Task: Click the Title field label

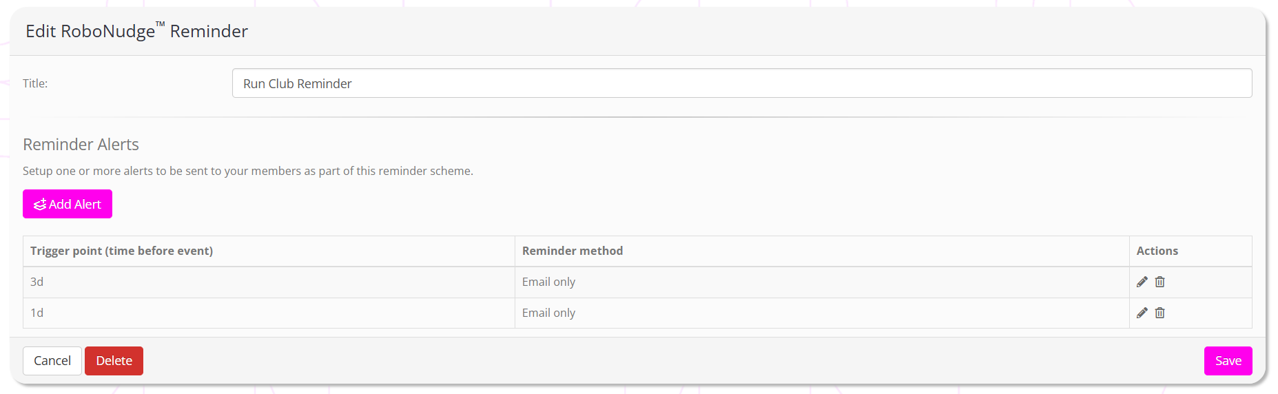Action: pos(35,83)
